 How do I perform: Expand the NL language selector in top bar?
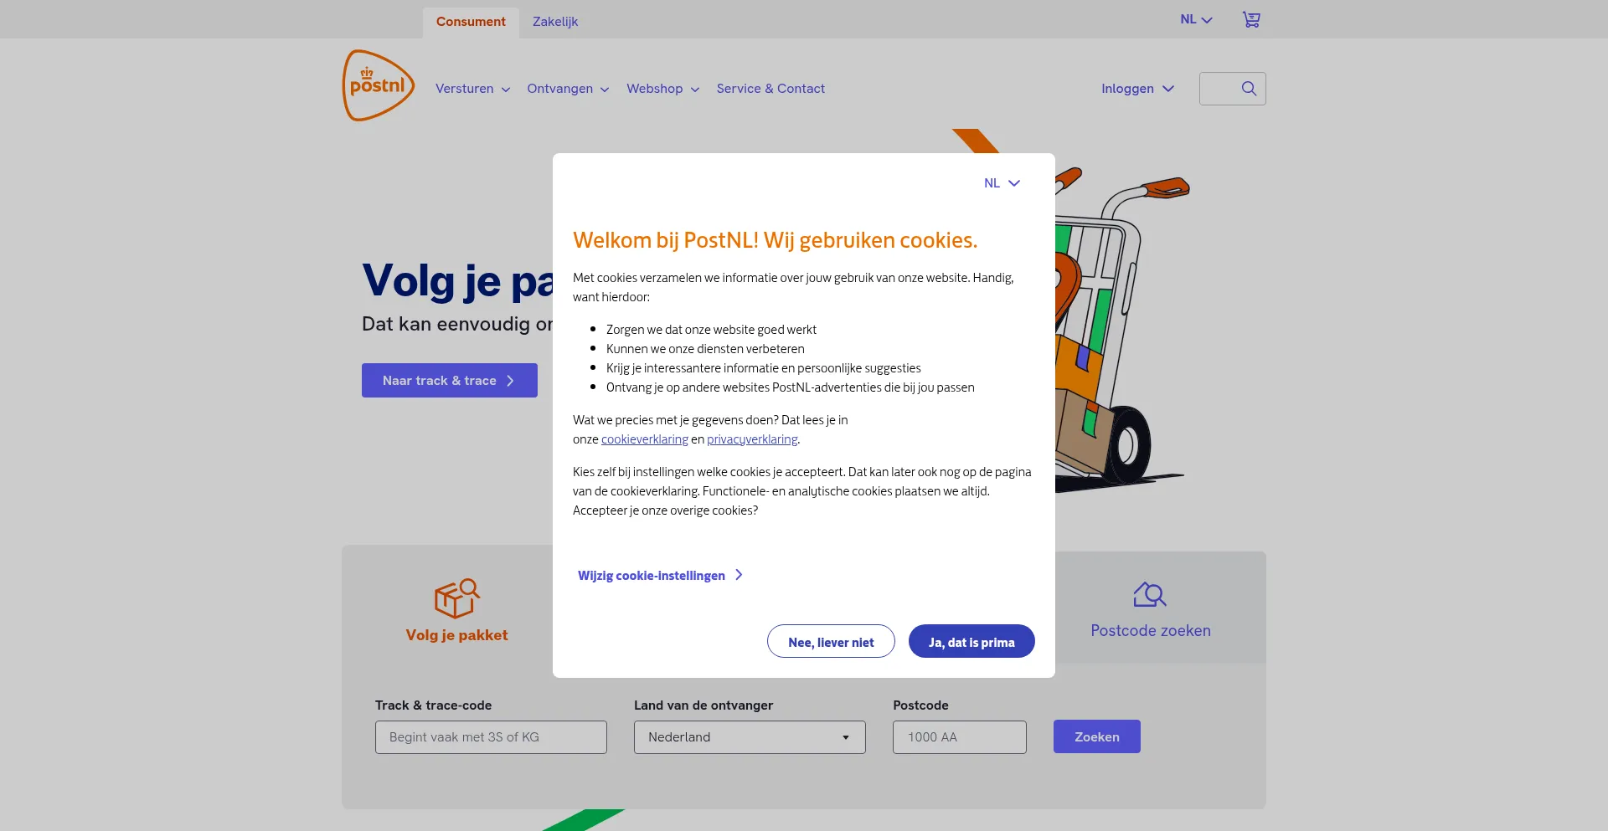tap(1196, 19)
